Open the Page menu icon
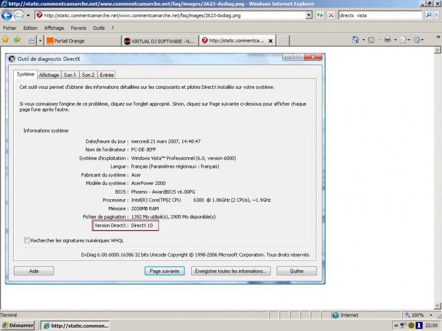The image size is (442, 331). [x=405, y=40]
